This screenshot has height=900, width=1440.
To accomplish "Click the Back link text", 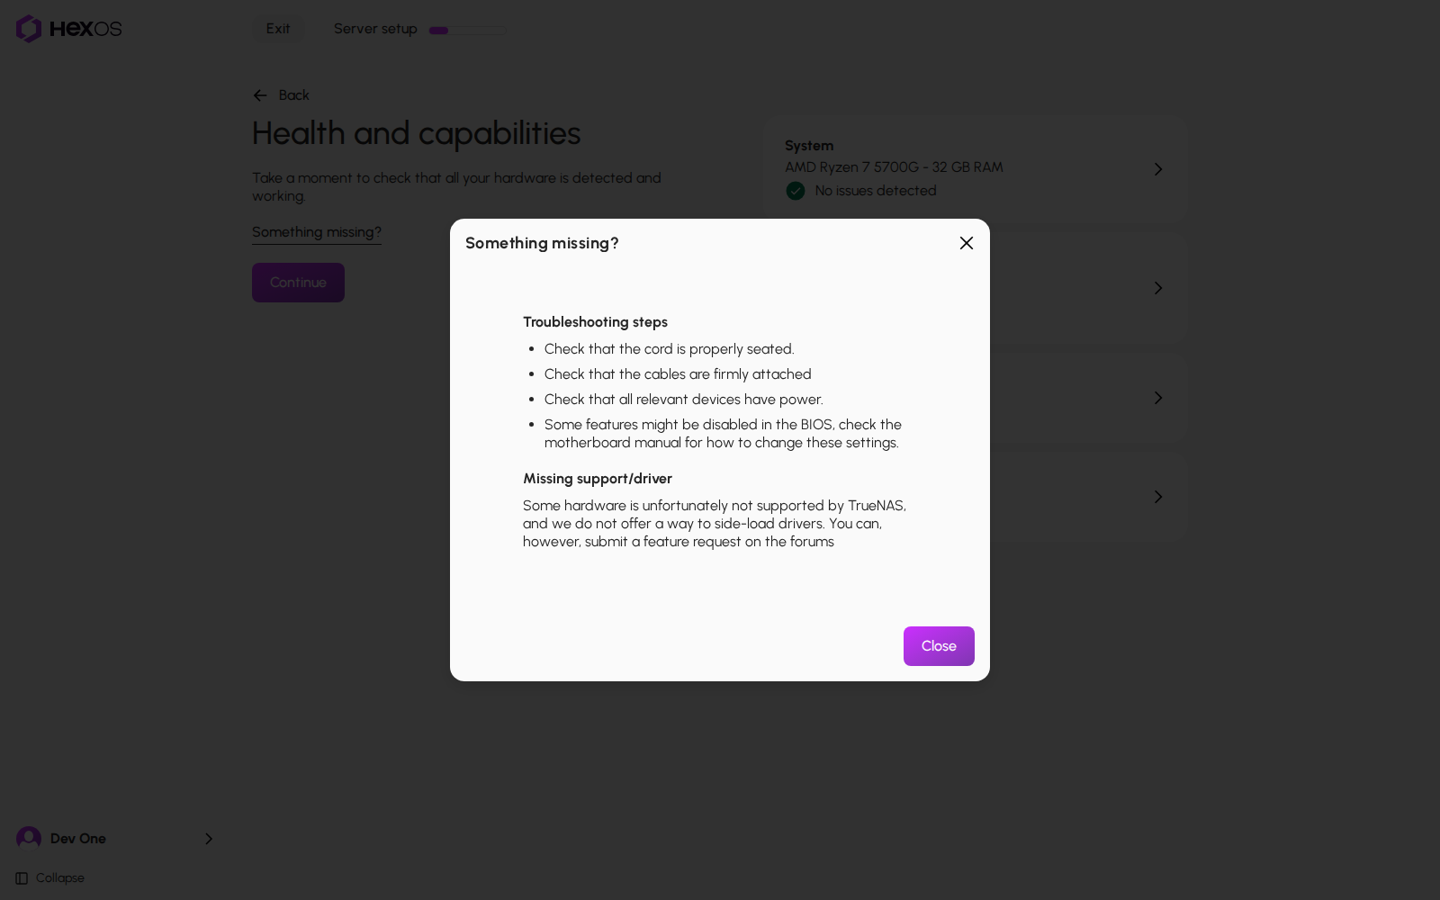I will point(293,95).
